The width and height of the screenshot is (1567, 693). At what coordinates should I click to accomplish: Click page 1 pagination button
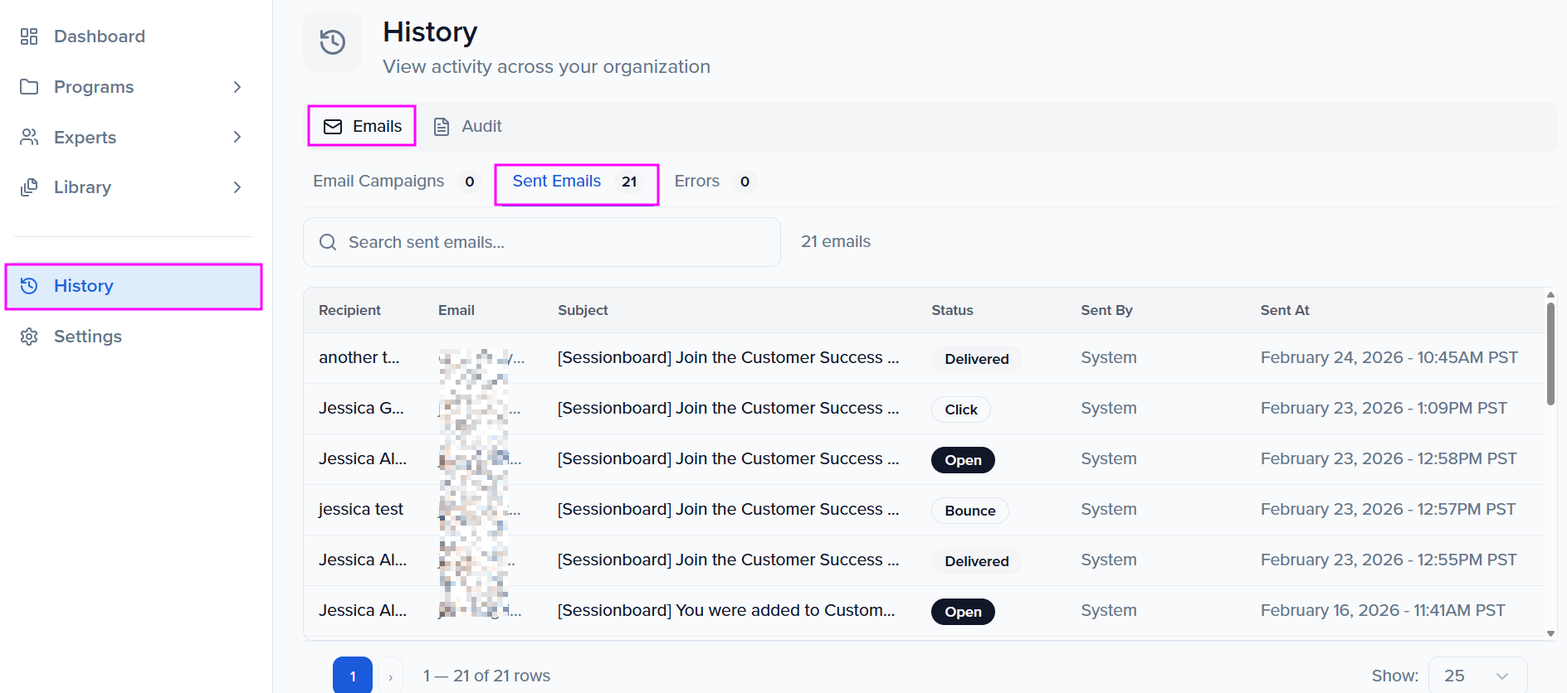coord(353,676)
